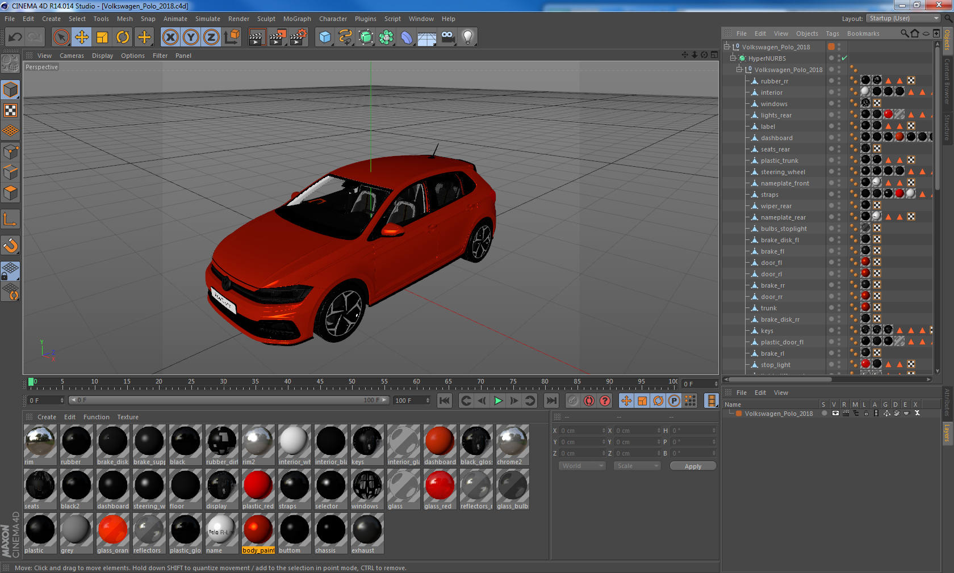Image resolution: width=954 pixels, height=573 pixels.
Task: Collapse the HyperNURBS object tree
Action: [x=733, y=58]
